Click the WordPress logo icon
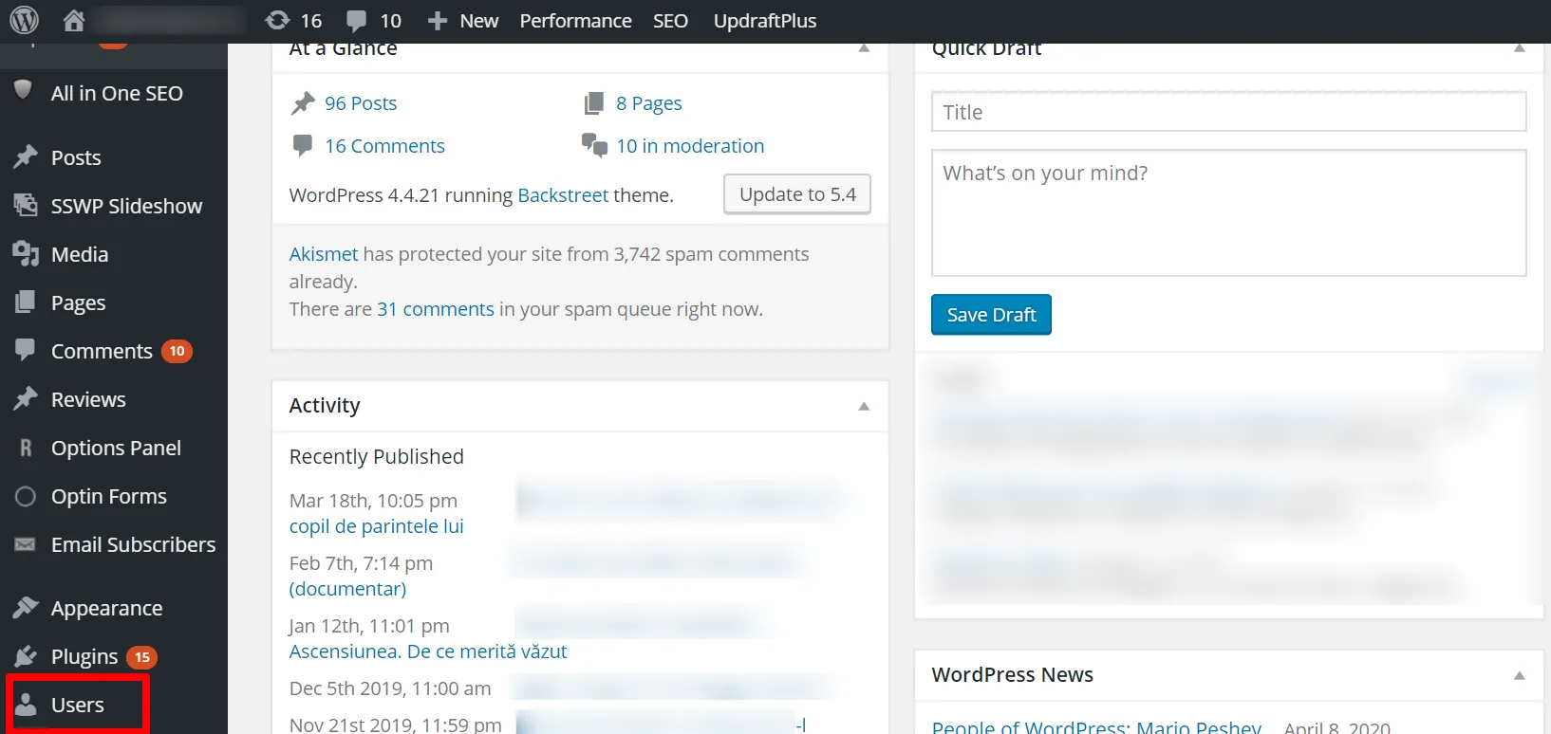The width and height of the screenshot is (1551, 734). coord(24,20)
